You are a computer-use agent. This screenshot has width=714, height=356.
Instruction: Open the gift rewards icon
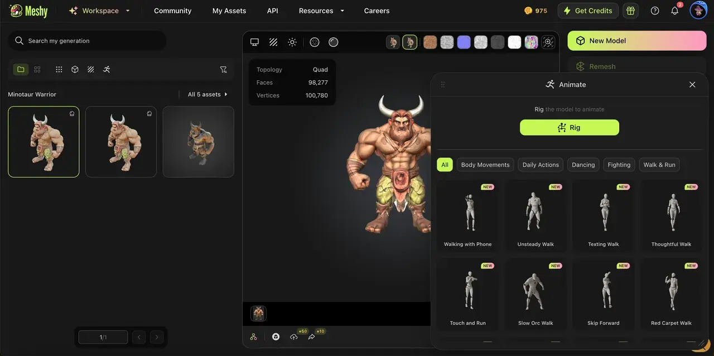coord(630,11)
